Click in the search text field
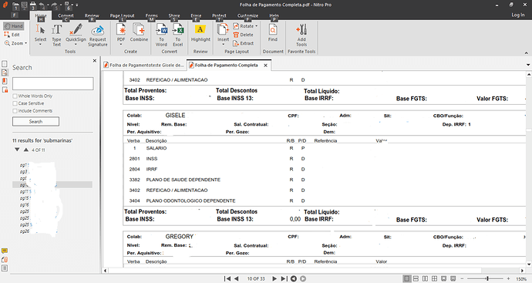Screen dimensions: 532x283 53,83
